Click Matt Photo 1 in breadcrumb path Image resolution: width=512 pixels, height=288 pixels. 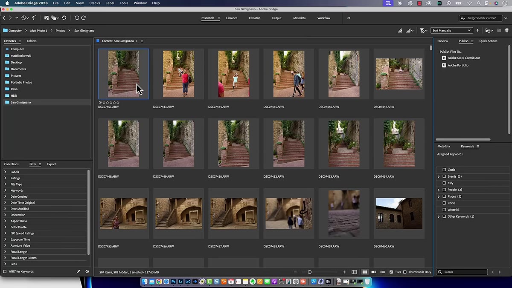pyautogui.click(x=39, y=31)
